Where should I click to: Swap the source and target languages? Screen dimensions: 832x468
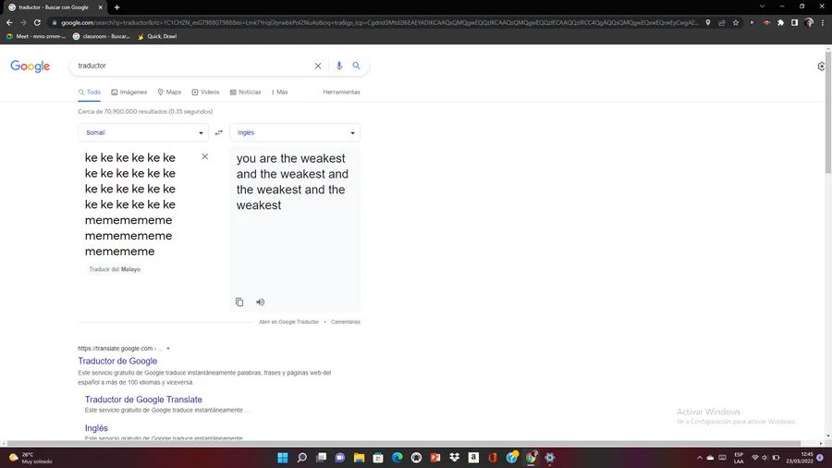218,132
